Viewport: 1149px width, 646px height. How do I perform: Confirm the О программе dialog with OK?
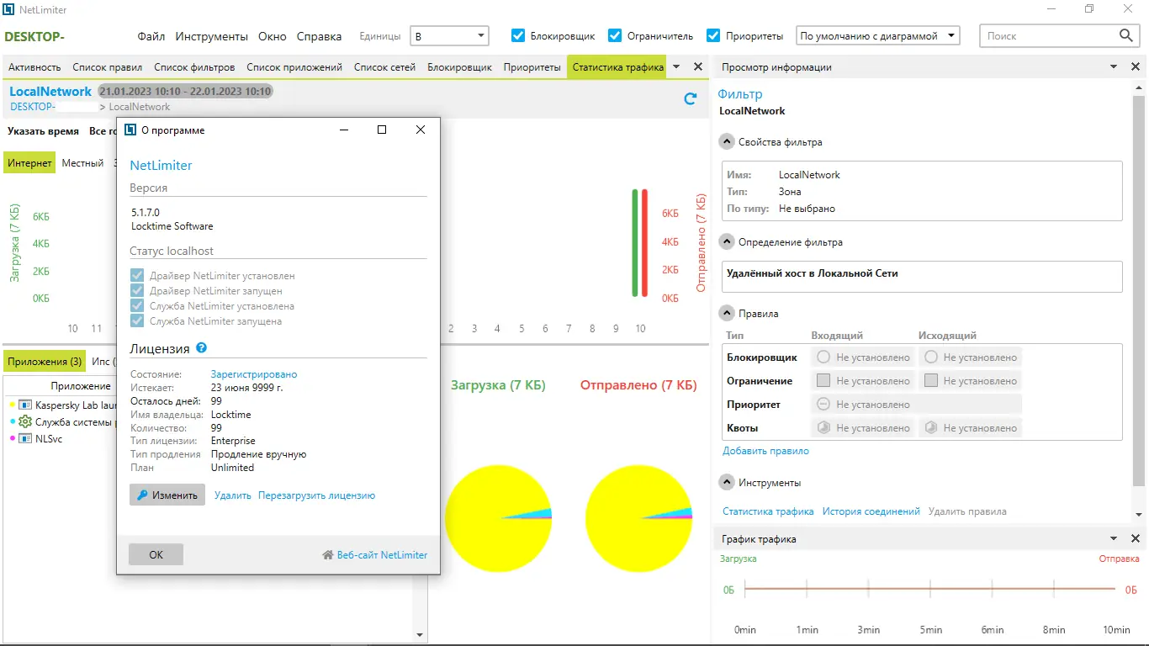click(156, 555)
